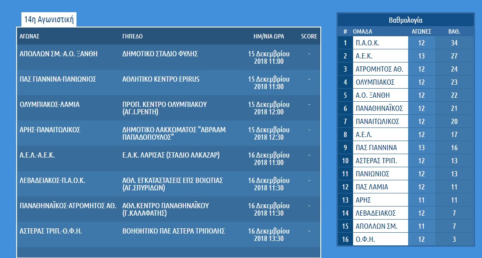Click the ΑΓΩΝΑΣ column header
The width and height of the screenshot is (482, 258).
(30, 36)
